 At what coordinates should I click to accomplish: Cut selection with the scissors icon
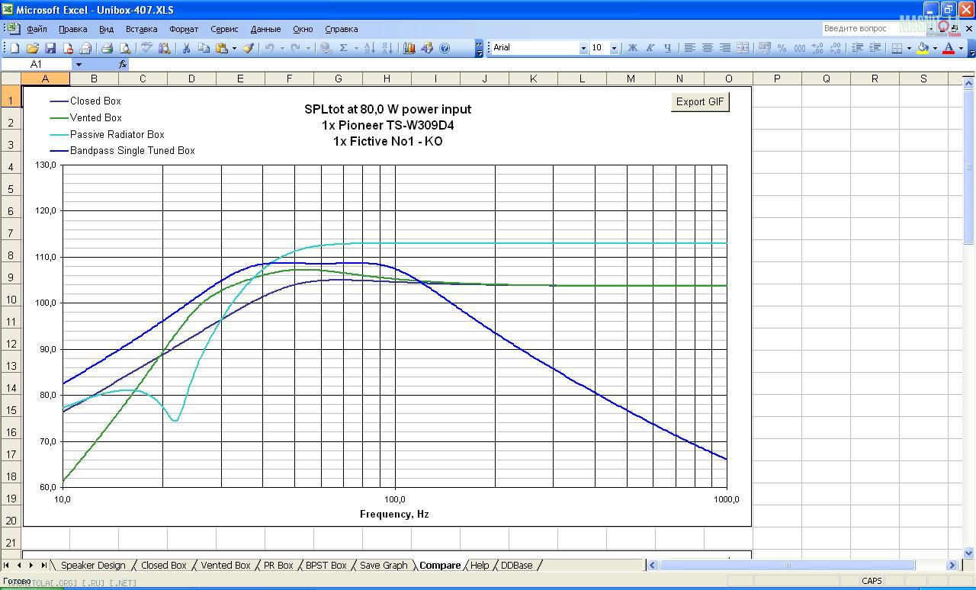(x=186, y=48)
